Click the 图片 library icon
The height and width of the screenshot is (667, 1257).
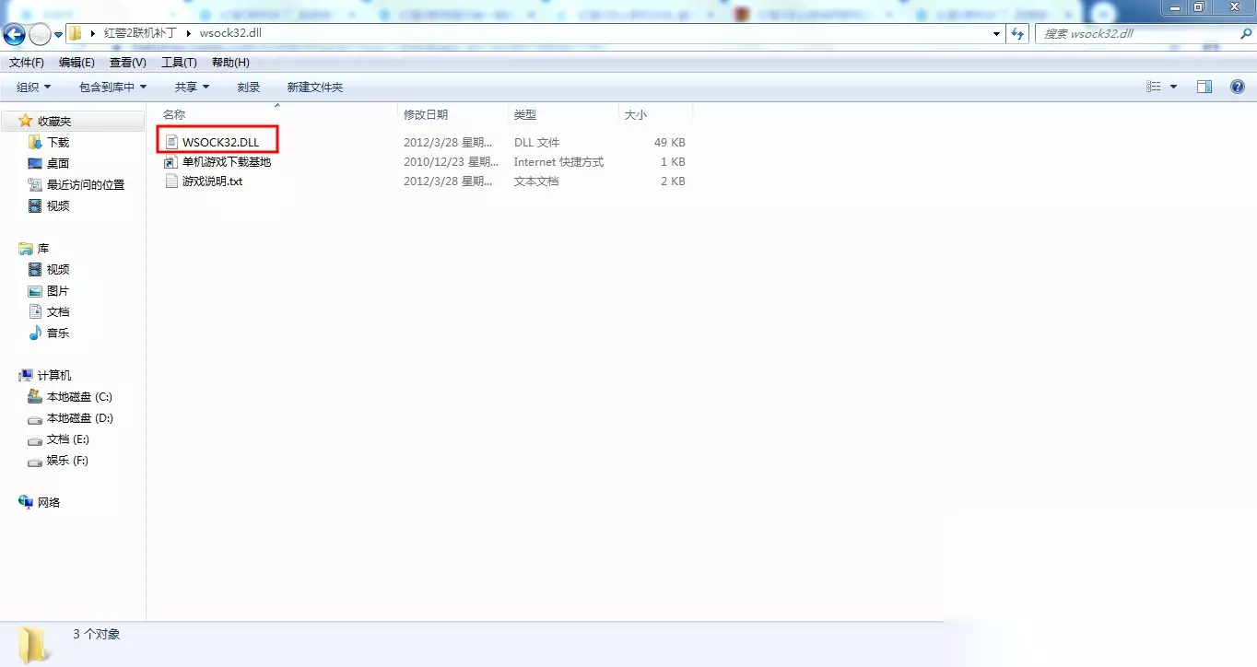pyautogui.click(x=35, y=291)
